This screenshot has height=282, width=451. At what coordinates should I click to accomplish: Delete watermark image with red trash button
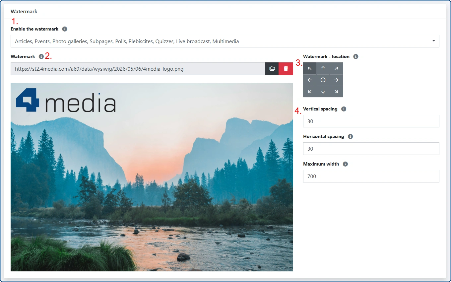286,69
